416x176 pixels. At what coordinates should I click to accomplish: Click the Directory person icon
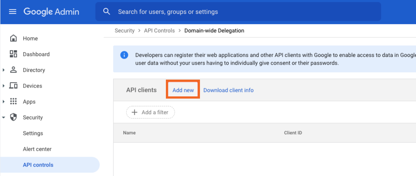[14, 70]
